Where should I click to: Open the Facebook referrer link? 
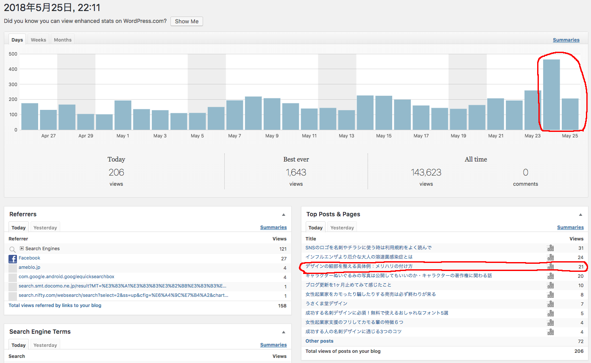[x=29, y=258]
